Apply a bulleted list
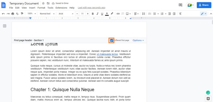Image resolution: width=213 pixels, height=102 pixels. tap(154, 14)
